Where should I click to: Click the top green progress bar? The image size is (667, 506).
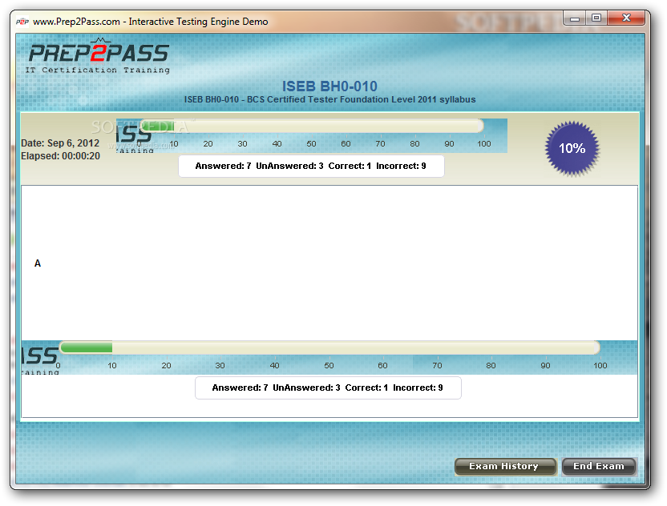pyautogui.click(x=311, y=126)
